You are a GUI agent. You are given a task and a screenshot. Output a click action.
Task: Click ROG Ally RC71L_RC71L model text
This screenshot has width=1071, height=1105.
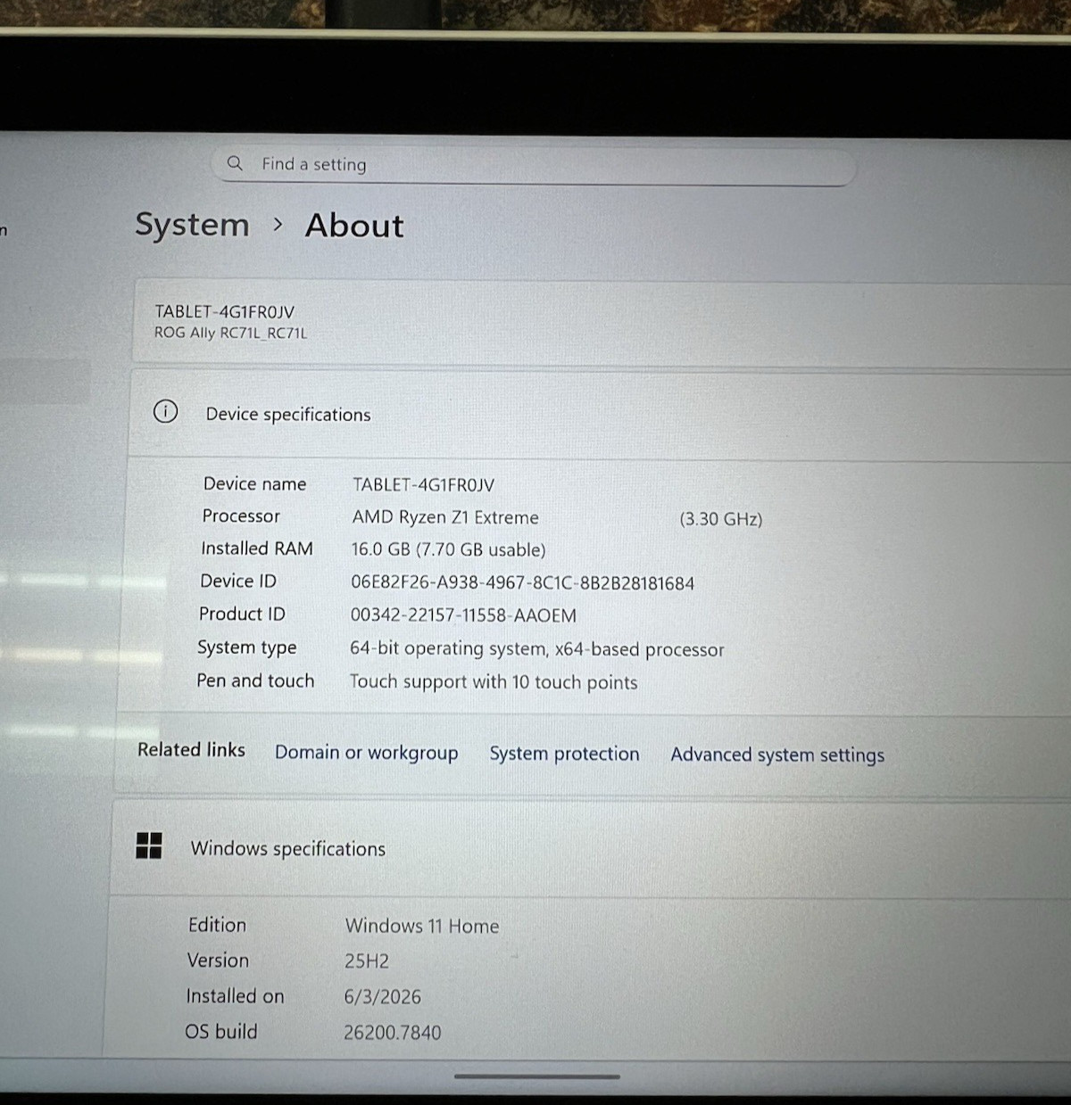pos(230,333)
